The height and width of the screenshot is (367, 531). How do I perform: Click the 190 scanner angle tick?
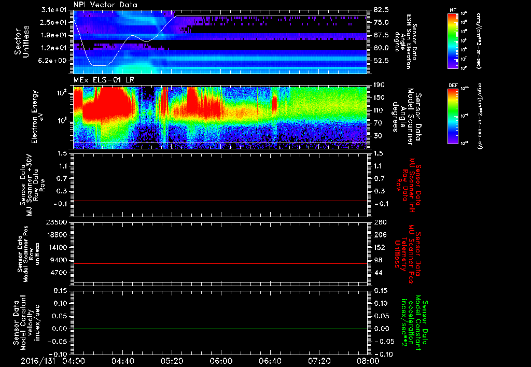tap(380, 86)
